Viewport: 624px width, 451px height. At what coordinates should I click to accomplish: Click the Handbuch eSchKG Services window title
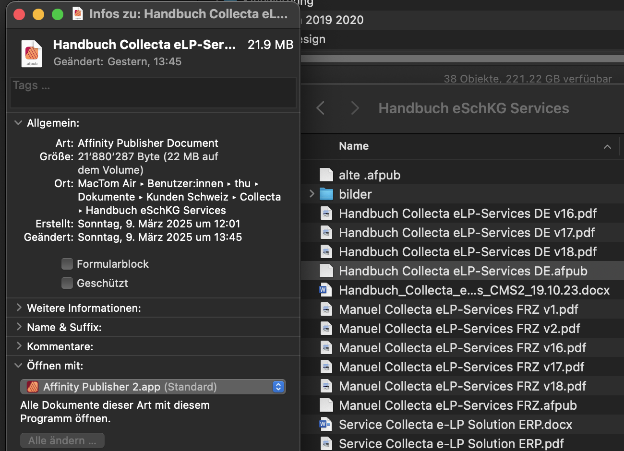(x=473, y=108)
